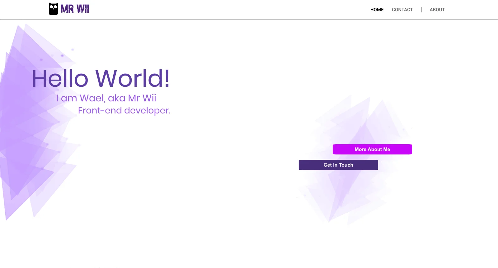This screenshot has height=268, width=498.
Task: Go to the CONTACT page
Action: pyautogui.click(x=402, y=10)
